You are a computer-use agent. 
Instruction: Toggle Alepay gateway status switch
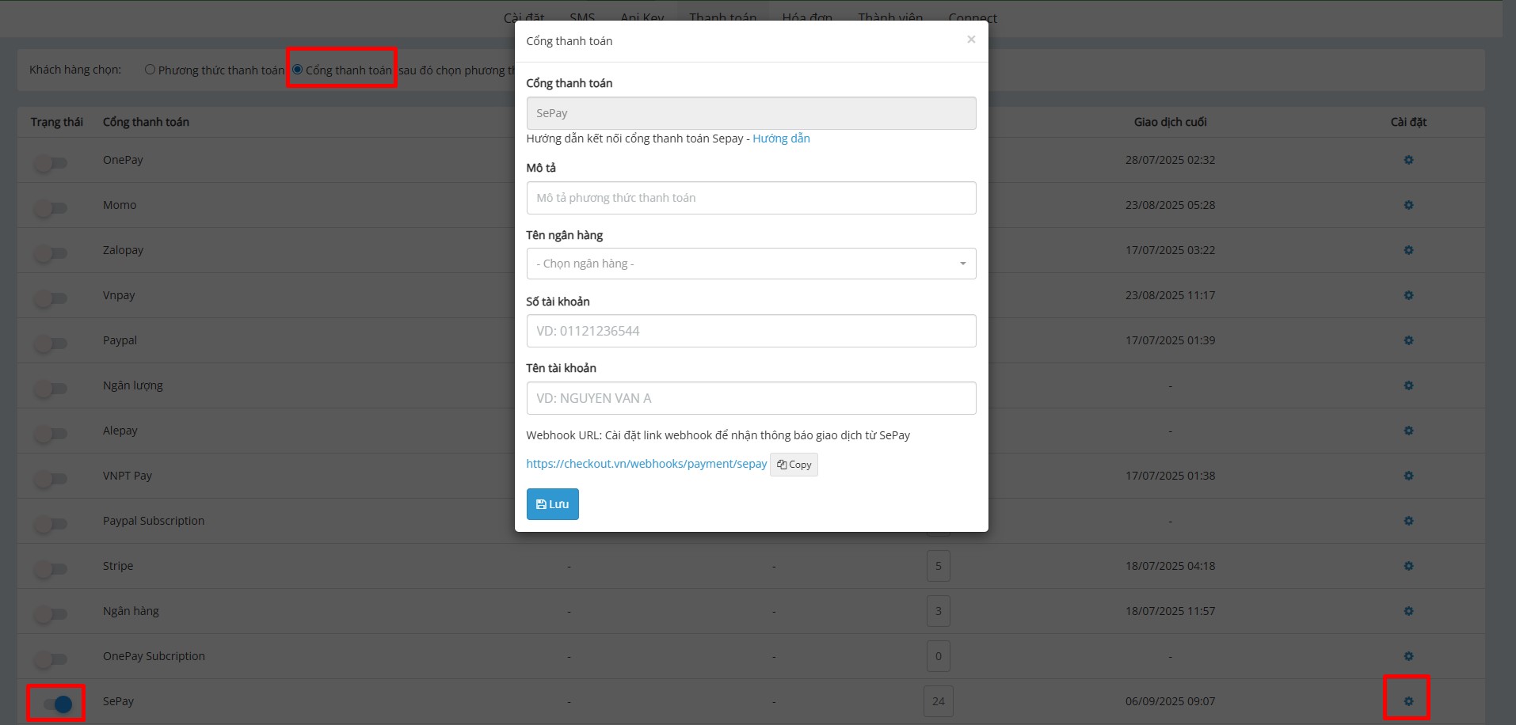click(51, 434)
